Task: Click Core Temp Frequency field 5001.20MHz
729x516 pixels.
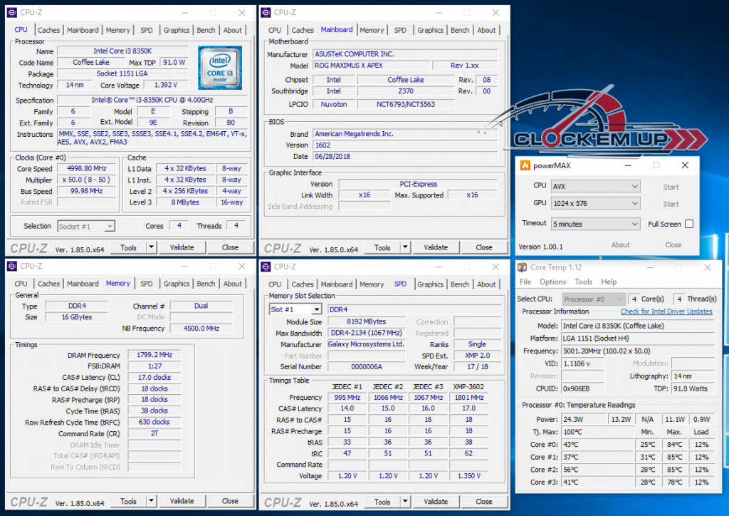Action: (x=638, y=351)
